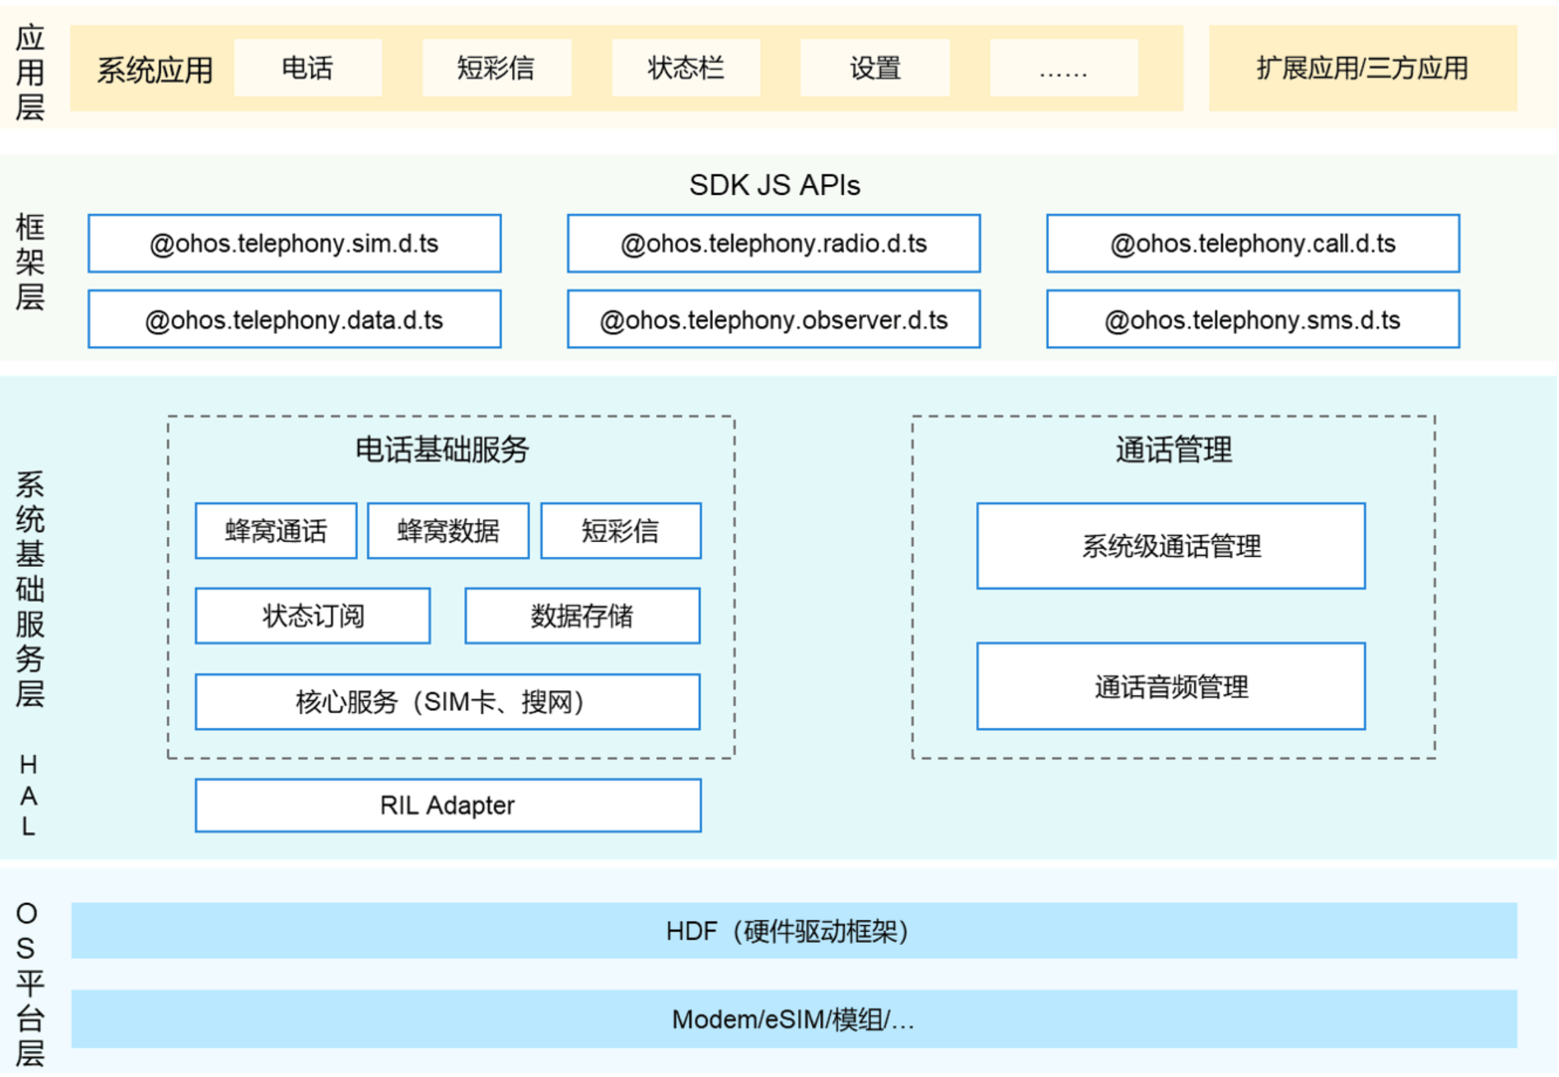Click the RIL Adapter box

point(447,806)
